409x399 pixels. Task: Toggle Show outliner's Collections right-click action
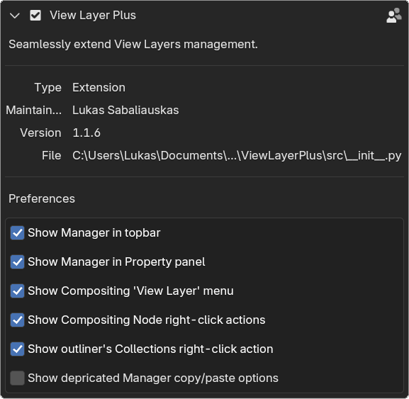pos(18,349)
